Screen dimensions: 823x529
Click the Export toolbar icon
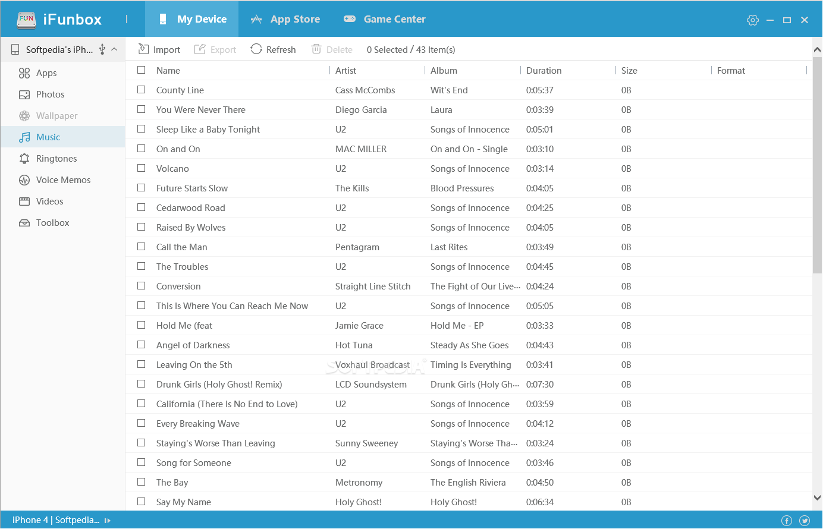(x=200, y=49)
